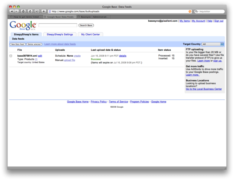Screen dimensions: 234x180
Task: Click create link beside Schedule None
Action: [x=77, y=56]
